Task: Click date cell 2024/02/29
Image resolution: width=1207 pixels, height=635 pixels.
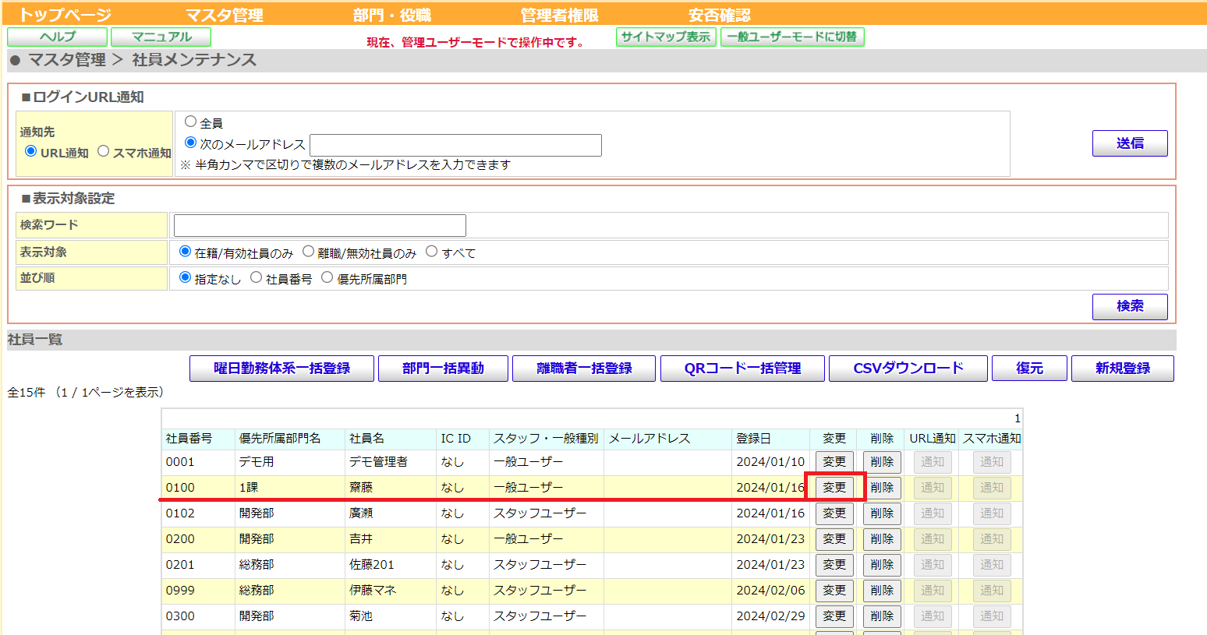Action: click(770, 616)
